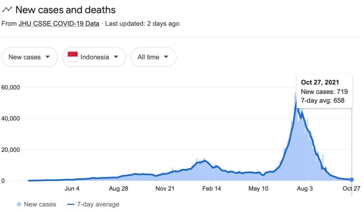This screenshot has width=364, height=212.
Task: Open the All time range dropdown
Action: click(153, 57)
